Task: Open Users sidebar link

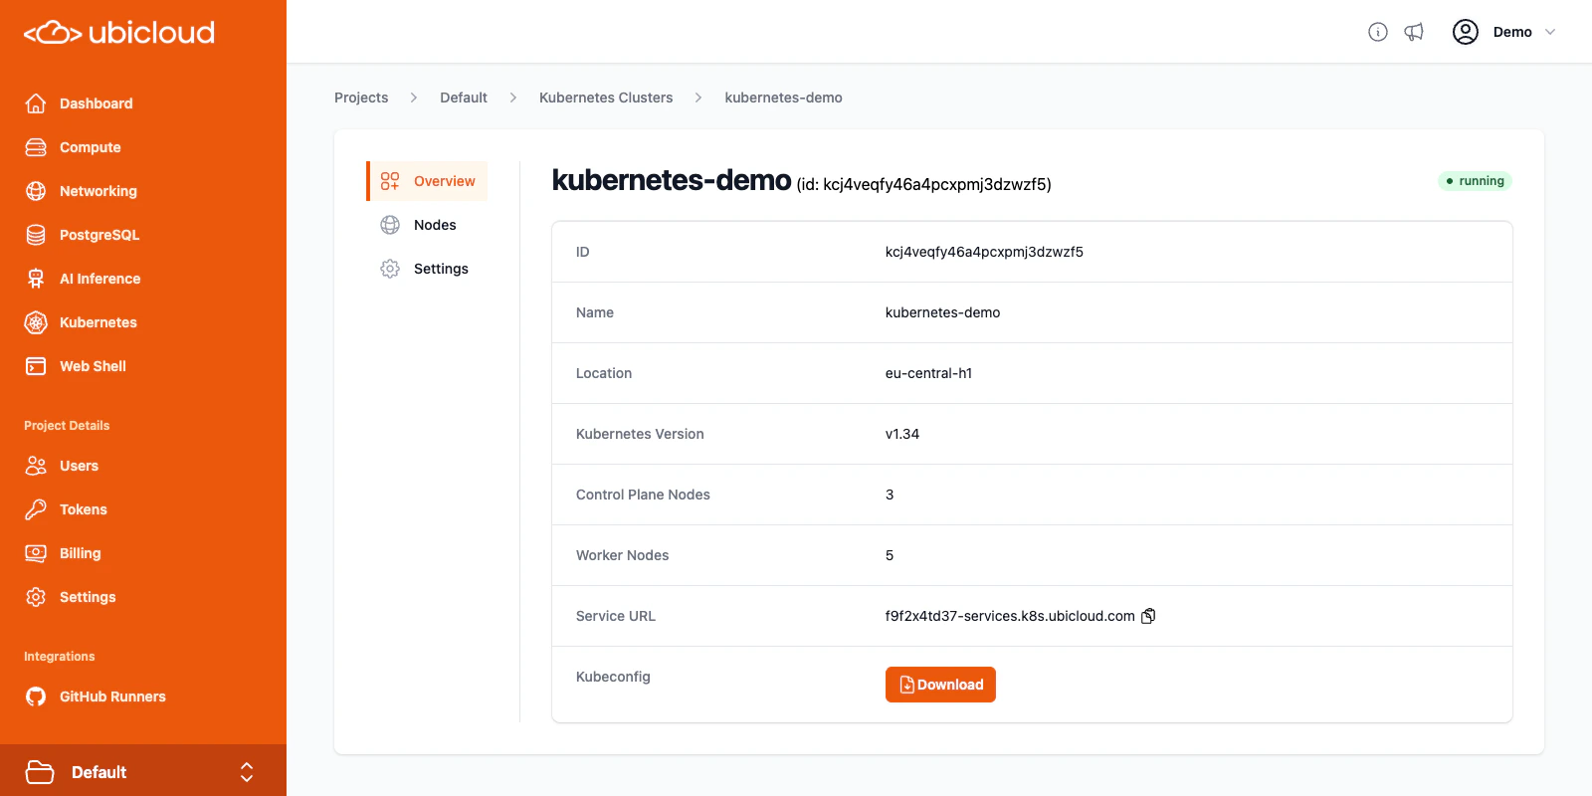Action: 79,466
